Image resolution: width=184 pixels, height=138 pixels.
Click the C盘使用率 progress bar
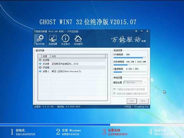(130, 72)
